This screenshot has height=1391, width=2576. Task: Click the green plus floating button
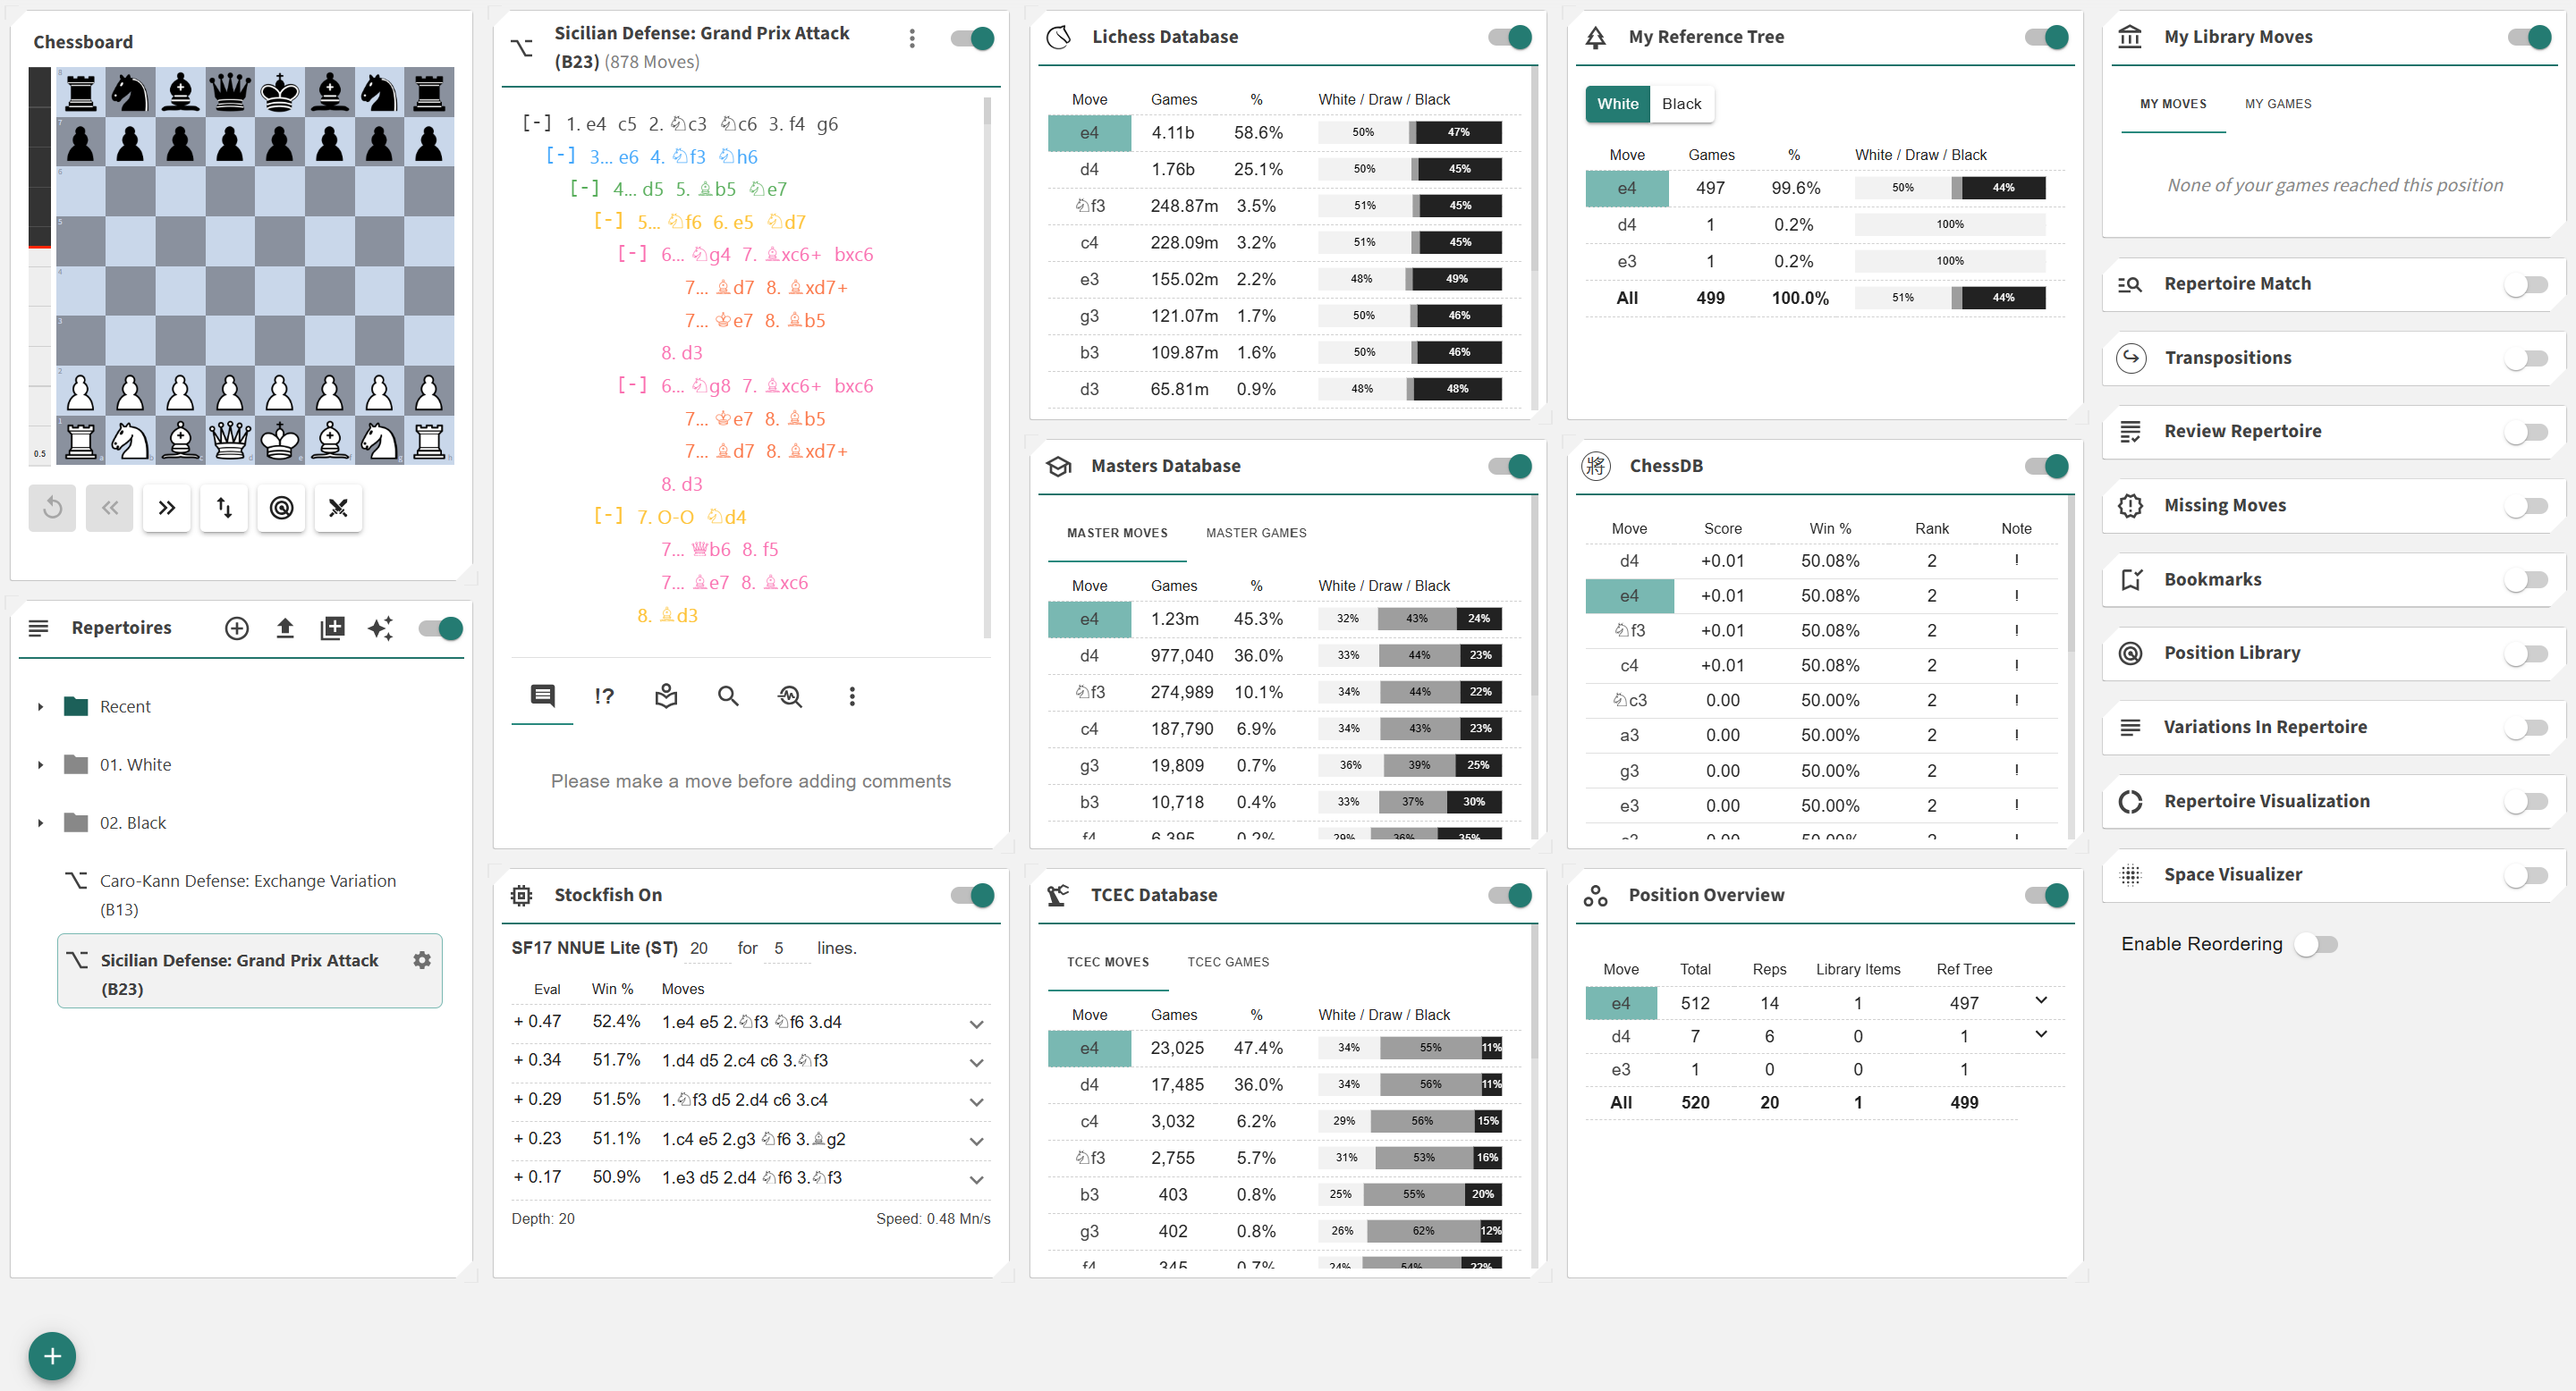(x=52, y=1356)
